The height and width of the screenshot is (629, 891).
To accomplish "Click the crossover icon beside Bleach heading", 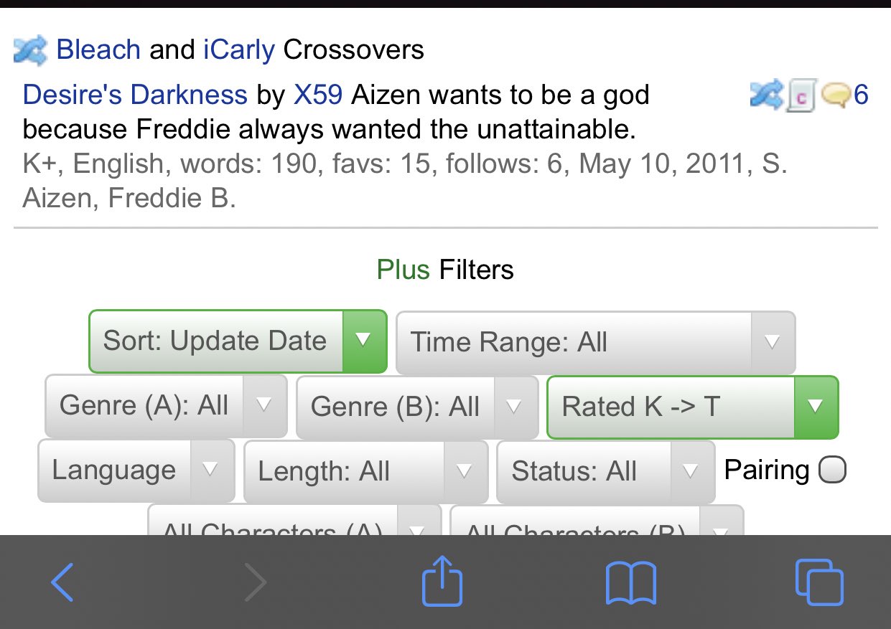I will click(x=30, y=50).
